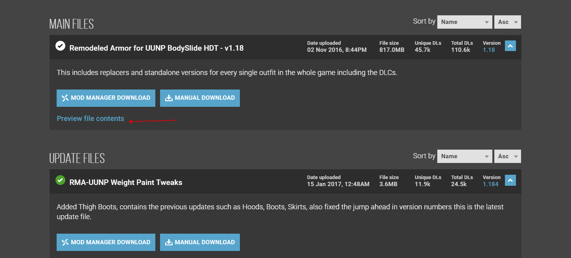Click version number 1.184 link

coord(490,184)
